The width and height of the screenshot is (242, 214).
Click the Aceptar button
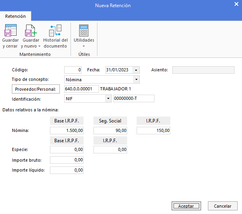pos(186,206)
